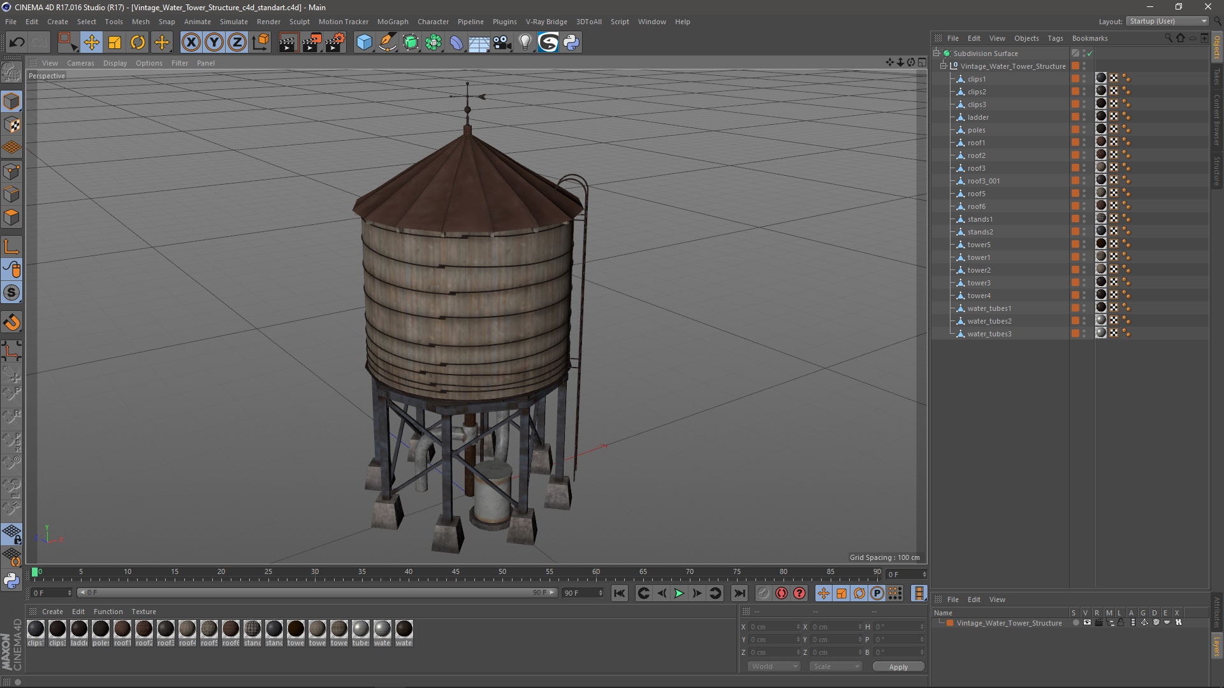Click Go to Start of animation
The image size is (1224, 688).
click(619, 594)
